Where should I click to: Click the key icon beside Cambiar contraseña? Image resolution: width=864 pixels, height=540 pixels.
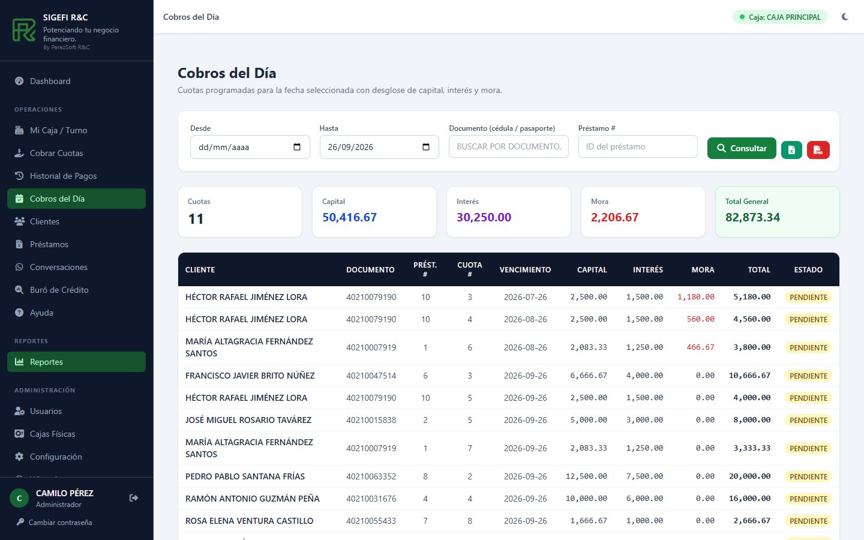tap(20, 522)
